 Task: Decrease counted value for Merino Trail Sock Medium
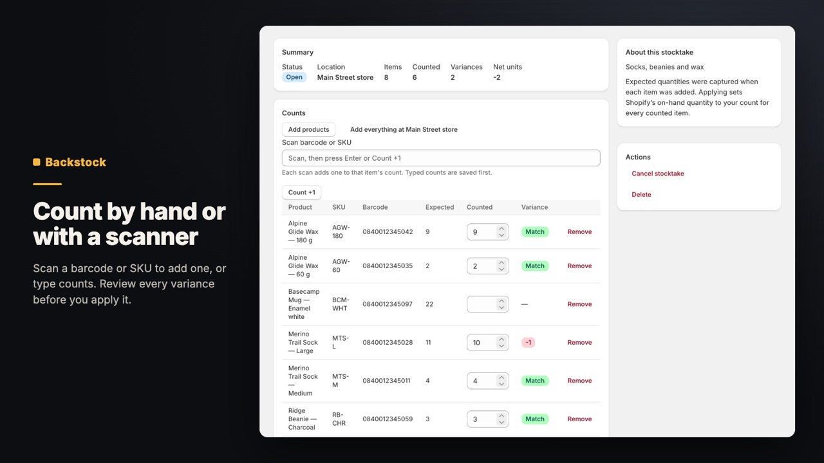(501, 385)
